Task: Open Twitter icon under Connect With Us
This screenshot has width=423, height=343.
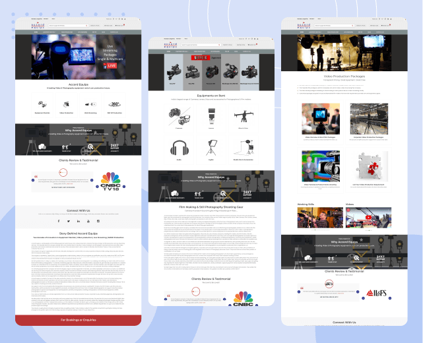Action: pos(69,221)
